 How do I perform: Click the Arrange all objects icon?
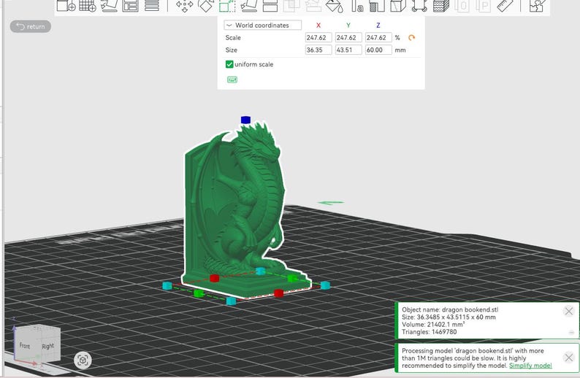click(130, 6)
